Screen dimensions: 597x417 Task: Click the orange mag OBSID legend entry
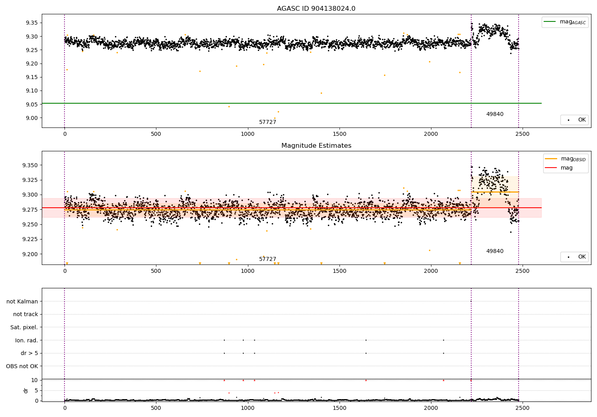pos(566,159)
